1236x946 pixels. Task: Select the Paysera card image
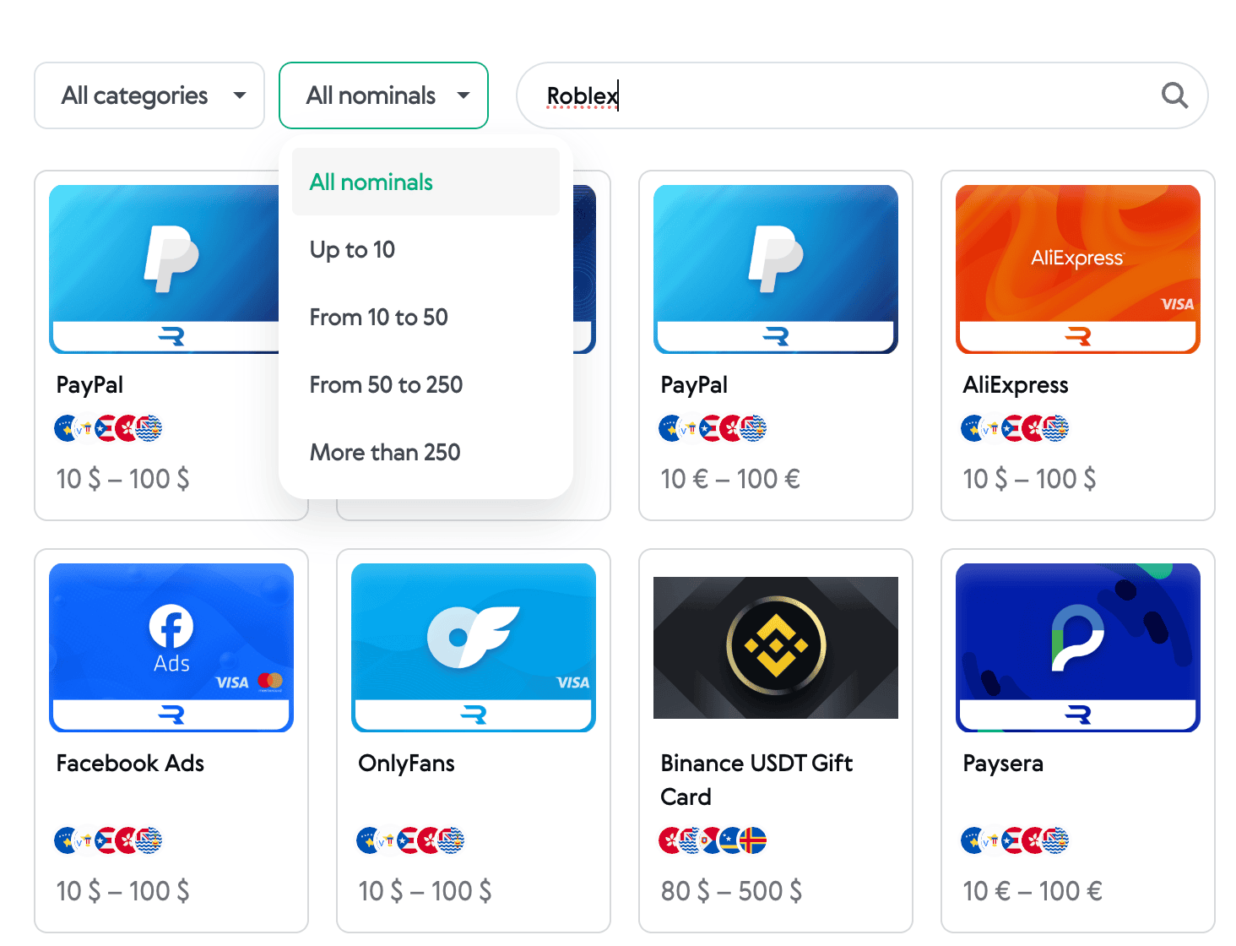(1077, 647)
